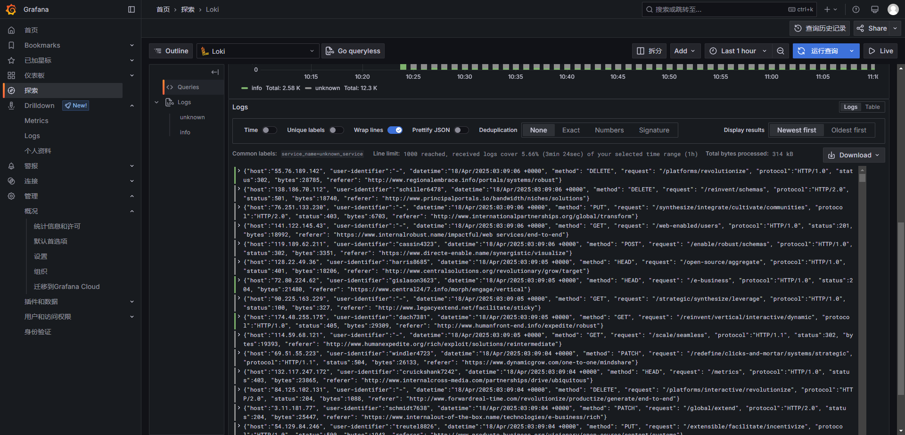Viewport: 905px width, 435px height.
Task: Toggle the Unique labels switch
Action: point(337,130)
